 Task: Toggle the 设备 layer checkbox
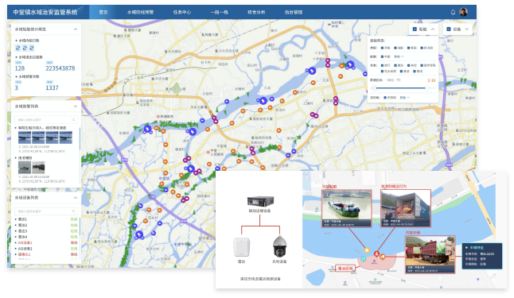point(449,29)
